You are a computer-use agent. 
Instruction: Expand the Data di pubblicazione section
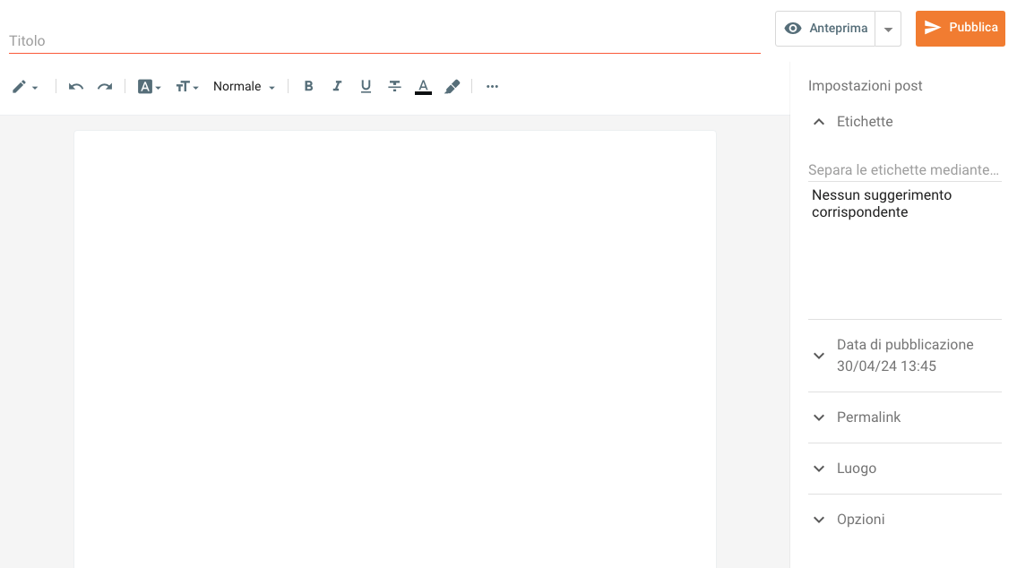(x=904, y=356)
